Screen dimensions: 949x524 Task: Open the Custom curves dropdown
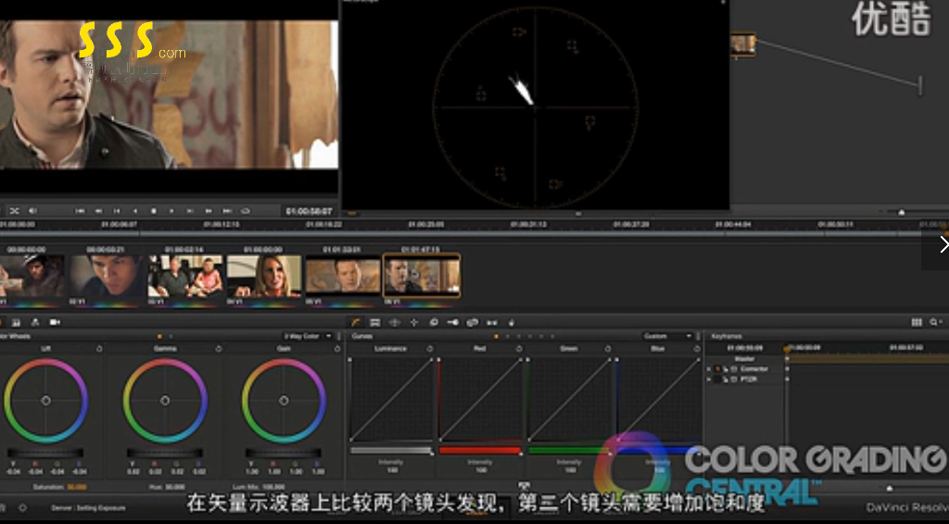click(667, 336)
